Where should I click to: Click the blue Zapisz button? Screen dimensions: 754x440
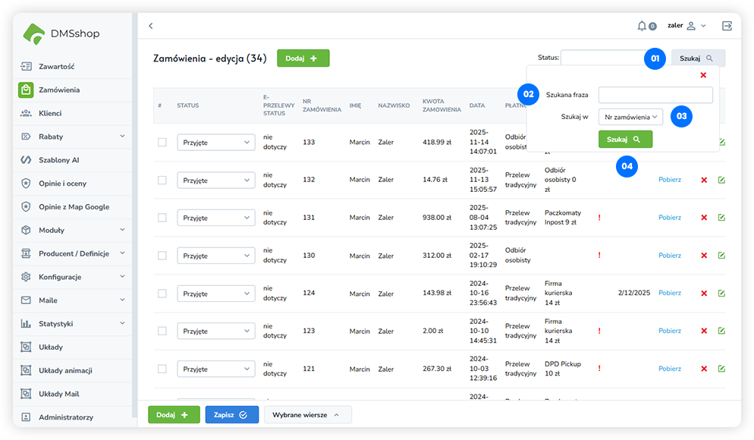click(x=231, y=415)
